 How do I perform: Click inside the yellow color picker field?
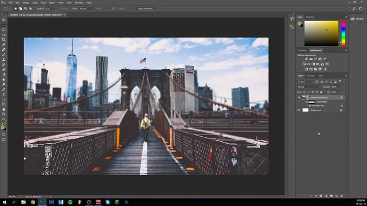pyautogui.click(x=321, y=33)
